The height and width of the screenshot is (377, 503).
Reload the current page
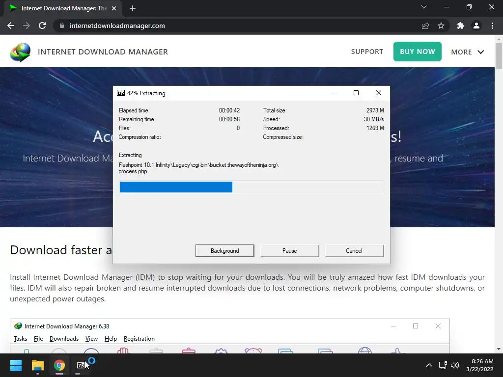point(42,26)
